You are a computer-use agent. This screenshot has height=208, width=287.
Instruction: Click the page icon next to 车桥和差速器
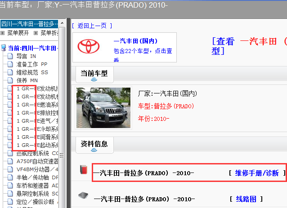click(x=10, y=186)
